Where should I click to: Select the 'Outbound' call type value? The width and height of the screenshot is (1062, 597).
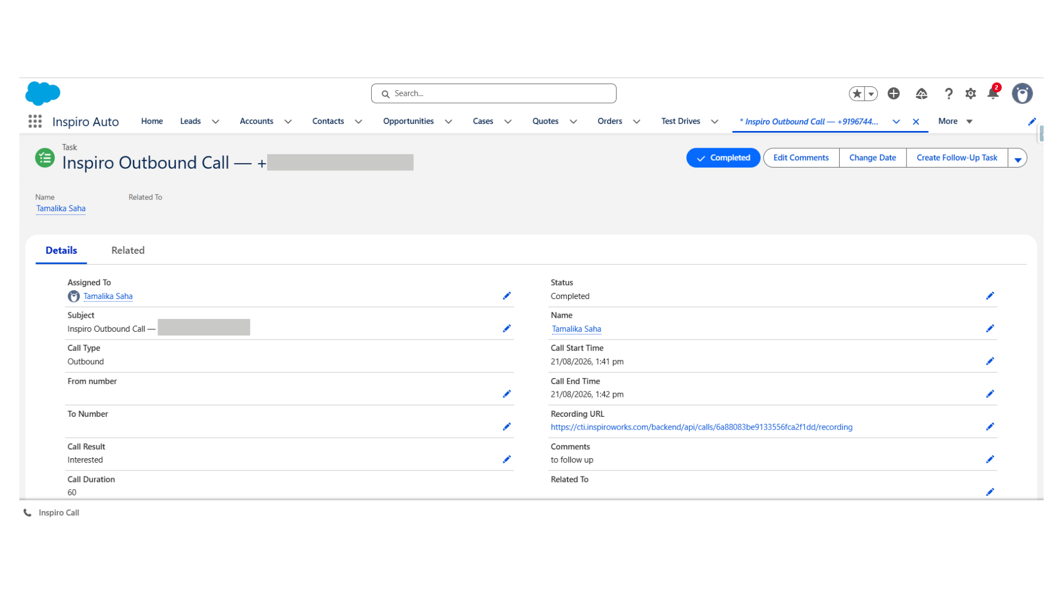pyautogui.click(x=86, y=362)
